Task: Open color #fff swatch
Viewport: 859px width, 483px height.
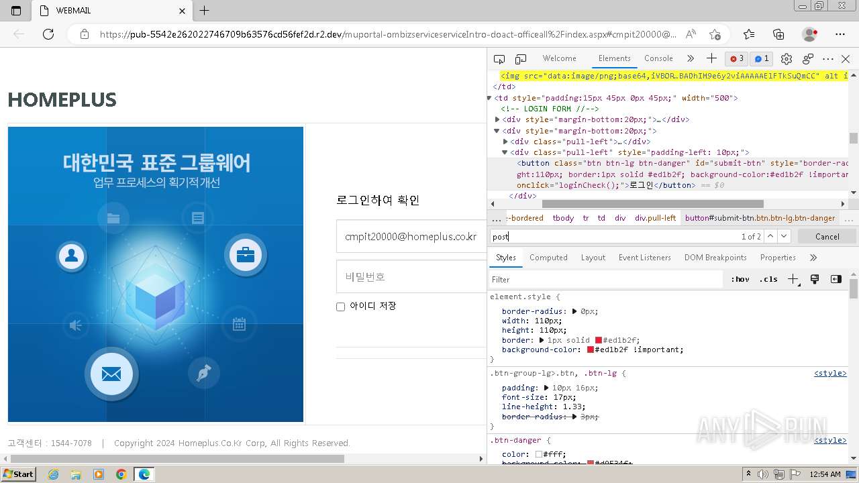Action: [539, 454]
